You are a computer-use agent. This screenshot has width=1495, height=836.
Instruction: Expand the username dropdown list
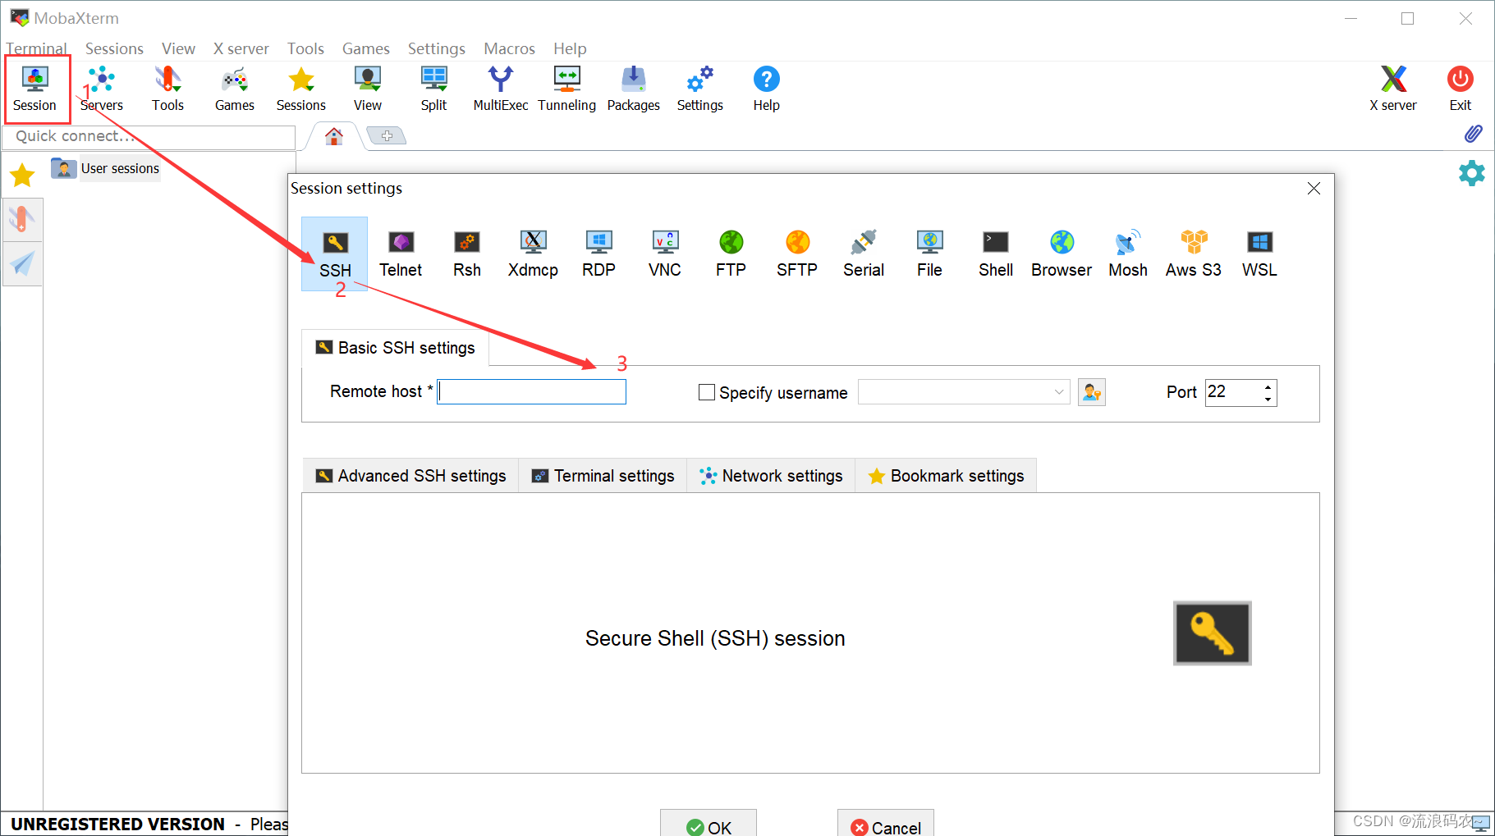click(x=1059, y=392)
